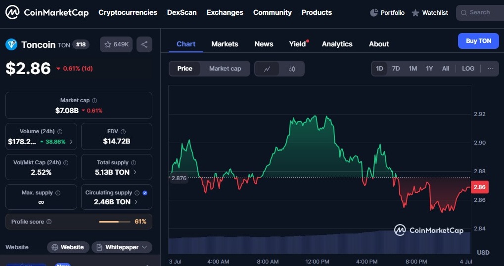Click the Circulating supply info icon
The height and width of the screenshot is (266, 504).
click(x=137, y=193)
